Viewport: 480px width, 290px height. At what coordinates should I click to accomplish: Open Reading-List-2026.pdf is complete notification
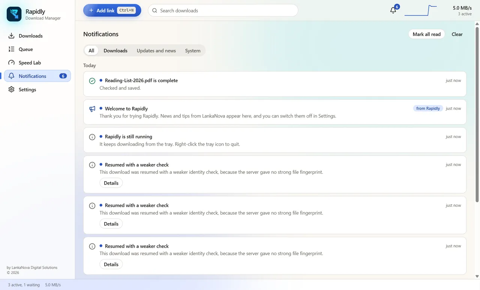click(275, 84)
